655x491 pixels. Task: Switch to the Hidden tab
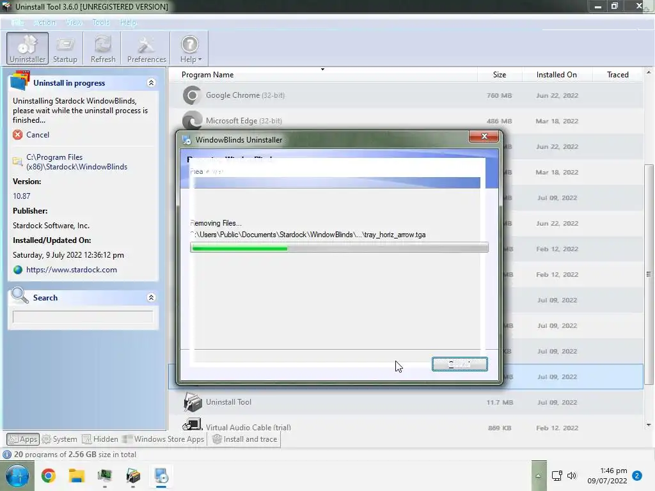(100, 439)
